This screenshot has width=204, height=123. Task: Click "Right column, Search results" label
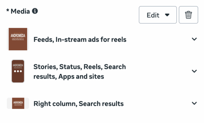tap(78, 104)
